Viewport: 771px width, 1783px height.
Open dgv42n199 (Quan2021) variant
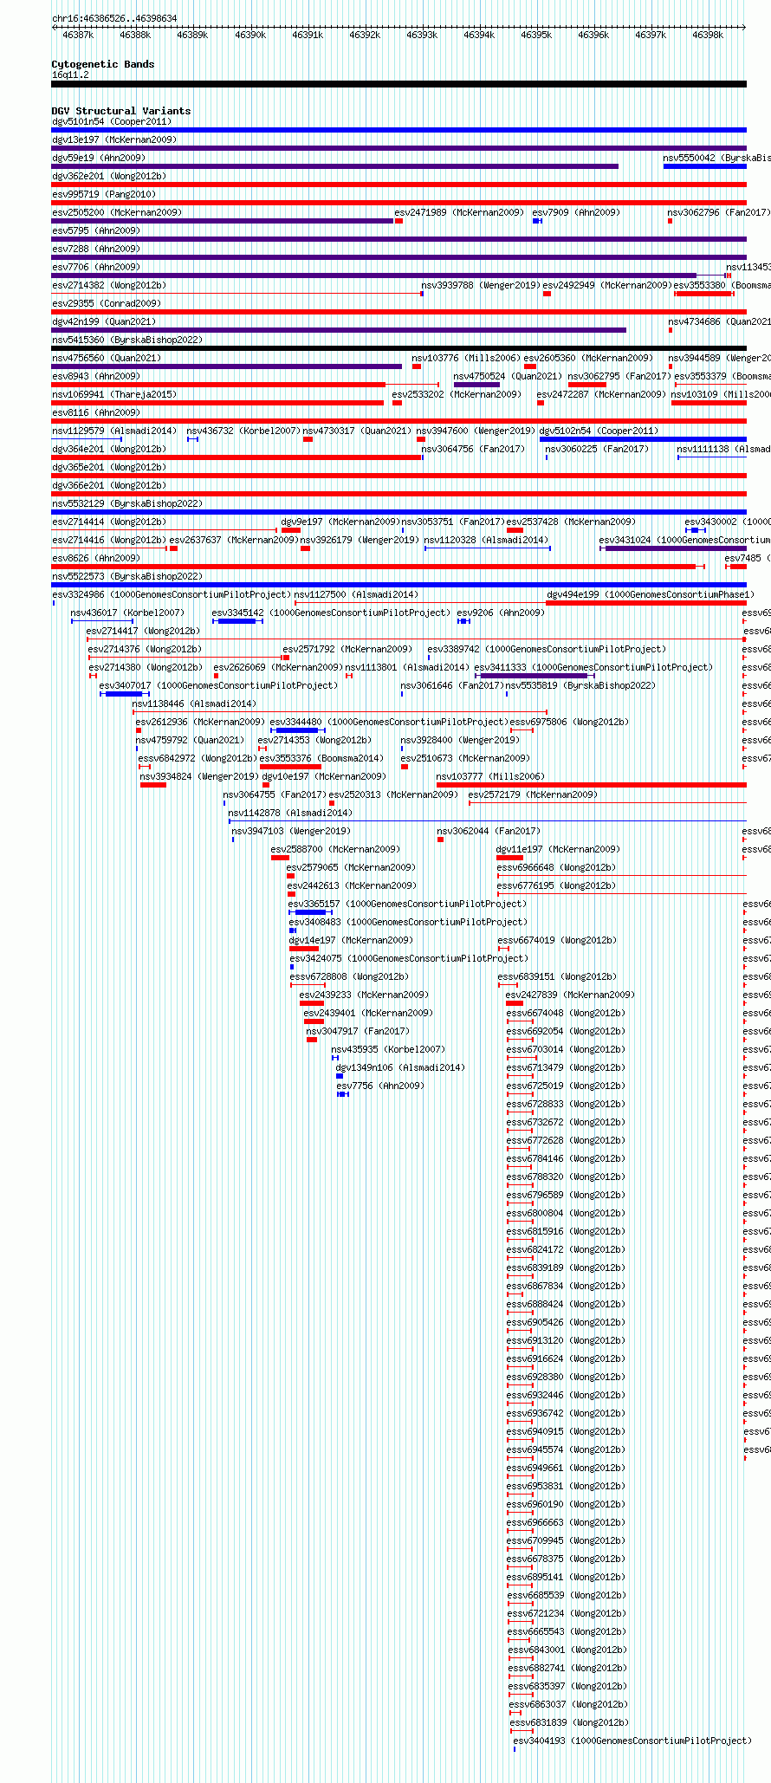pyautogui.click(x=104, y=321)
